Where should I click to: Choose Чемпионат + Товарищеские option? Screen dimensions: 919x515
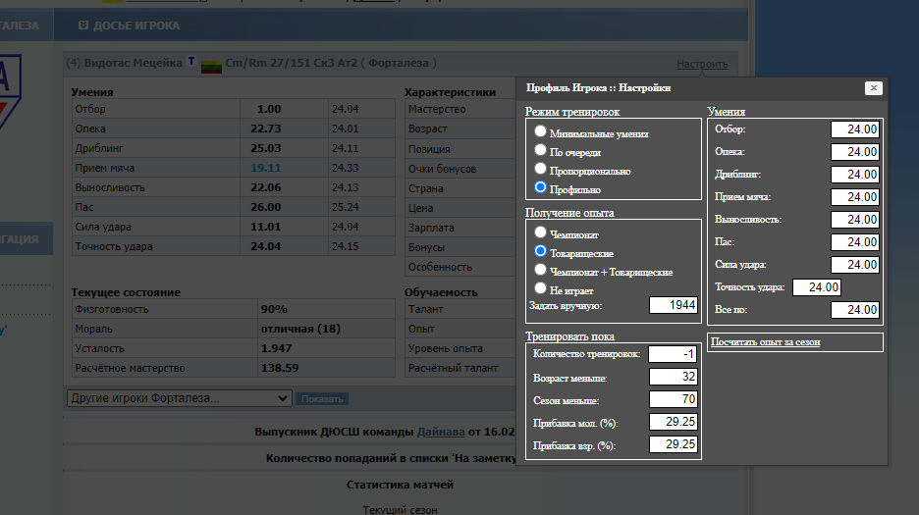coord(540,270)
